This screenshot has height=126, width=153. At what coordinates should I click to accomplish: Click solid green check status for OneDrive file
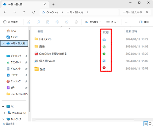104,54
